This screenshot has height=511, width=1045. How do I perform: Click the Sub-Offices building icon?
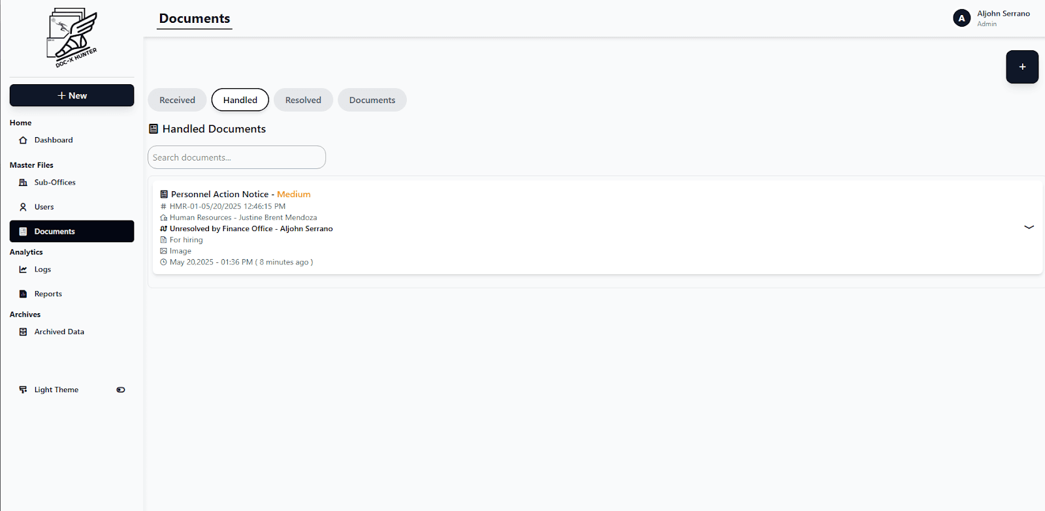[23, 183]
